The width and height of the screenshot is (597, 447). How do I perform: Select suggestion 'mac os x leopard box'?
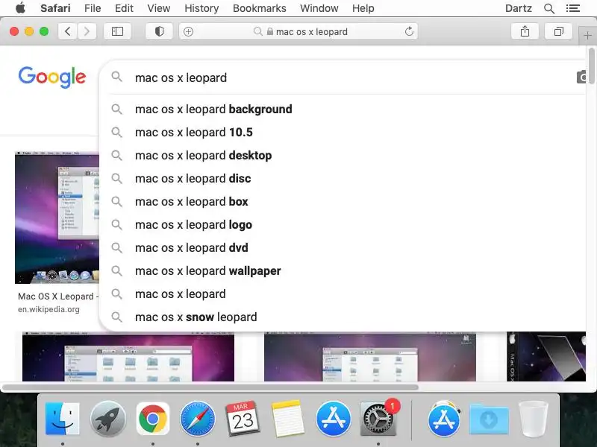tap(343, 201)
